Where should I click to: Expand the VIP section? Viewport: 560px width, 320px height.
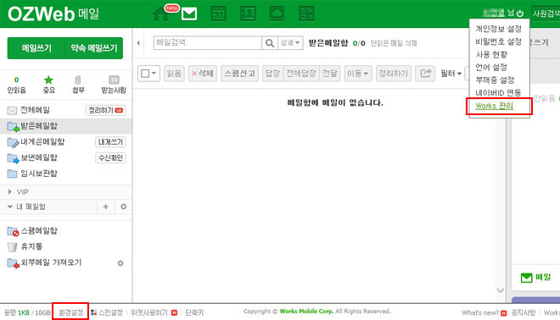[9, 191]
